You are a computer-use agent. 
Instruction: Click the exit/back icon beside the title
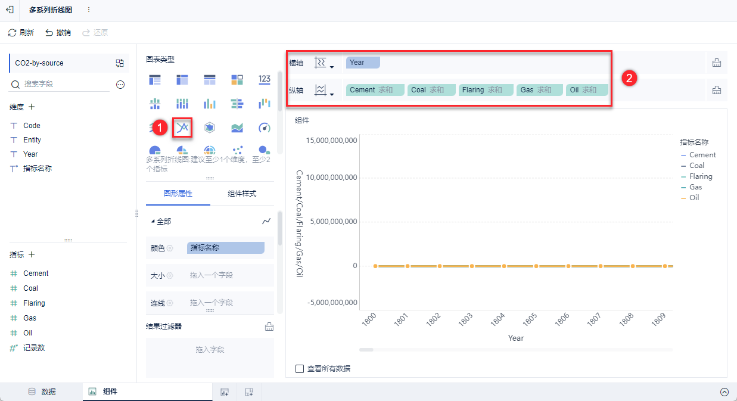[10, 10]
